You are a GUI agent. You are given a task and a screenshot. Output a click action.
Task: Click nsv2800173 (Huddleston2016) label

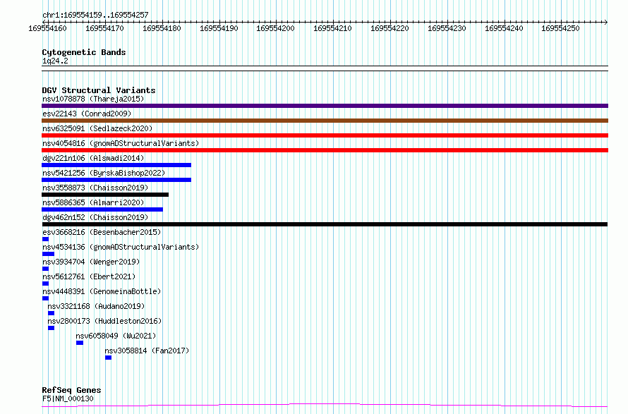coord(104,321)
